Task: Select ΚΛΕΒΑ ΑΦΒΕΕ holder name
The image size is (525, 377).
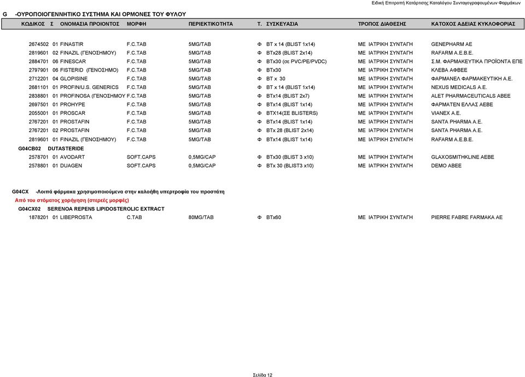Action: 449,70
